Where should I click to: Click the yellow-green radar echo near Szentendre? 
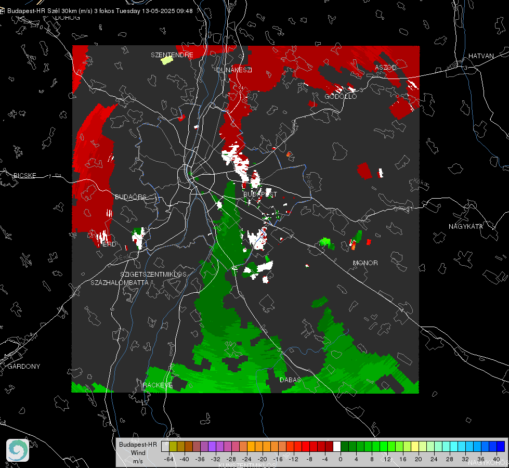tap(167, 60)
